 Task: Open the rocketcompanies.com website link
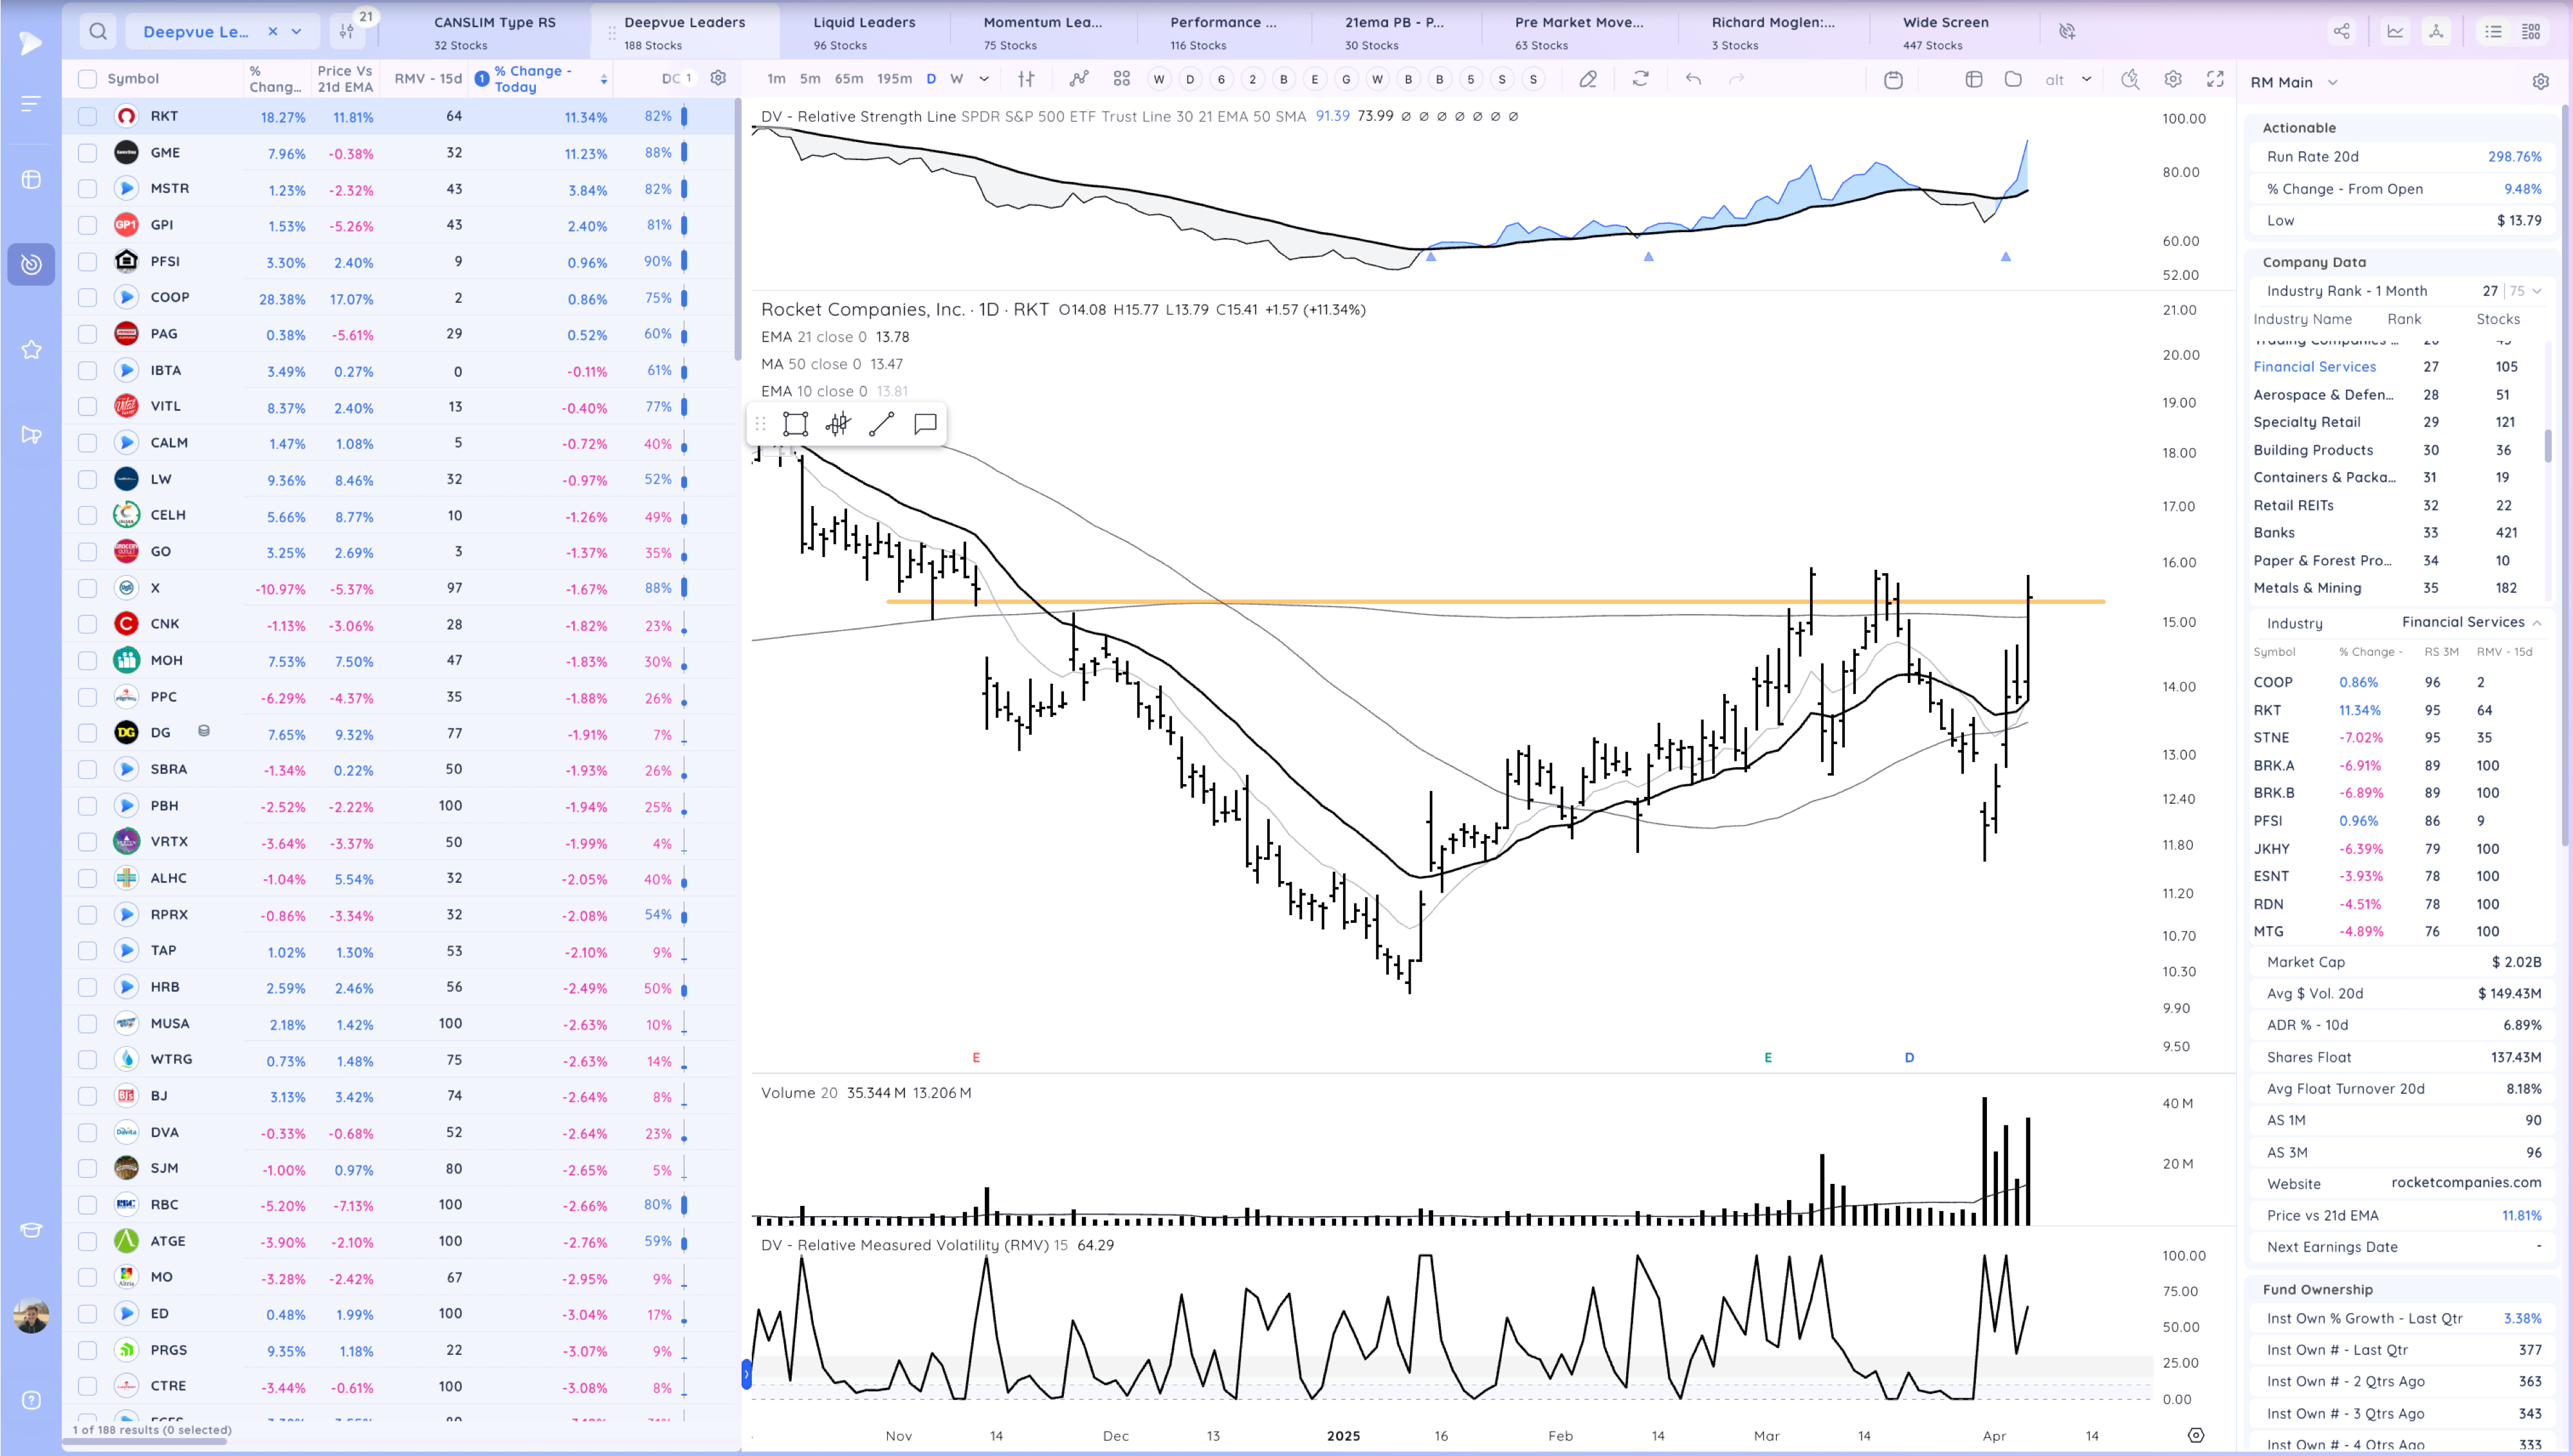pyautogui.click(x=2466, y=1182)
